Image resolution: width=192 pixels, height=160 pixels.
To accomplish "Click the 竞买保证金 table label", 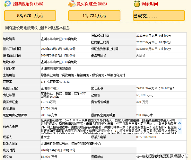I will coord(11,102).
